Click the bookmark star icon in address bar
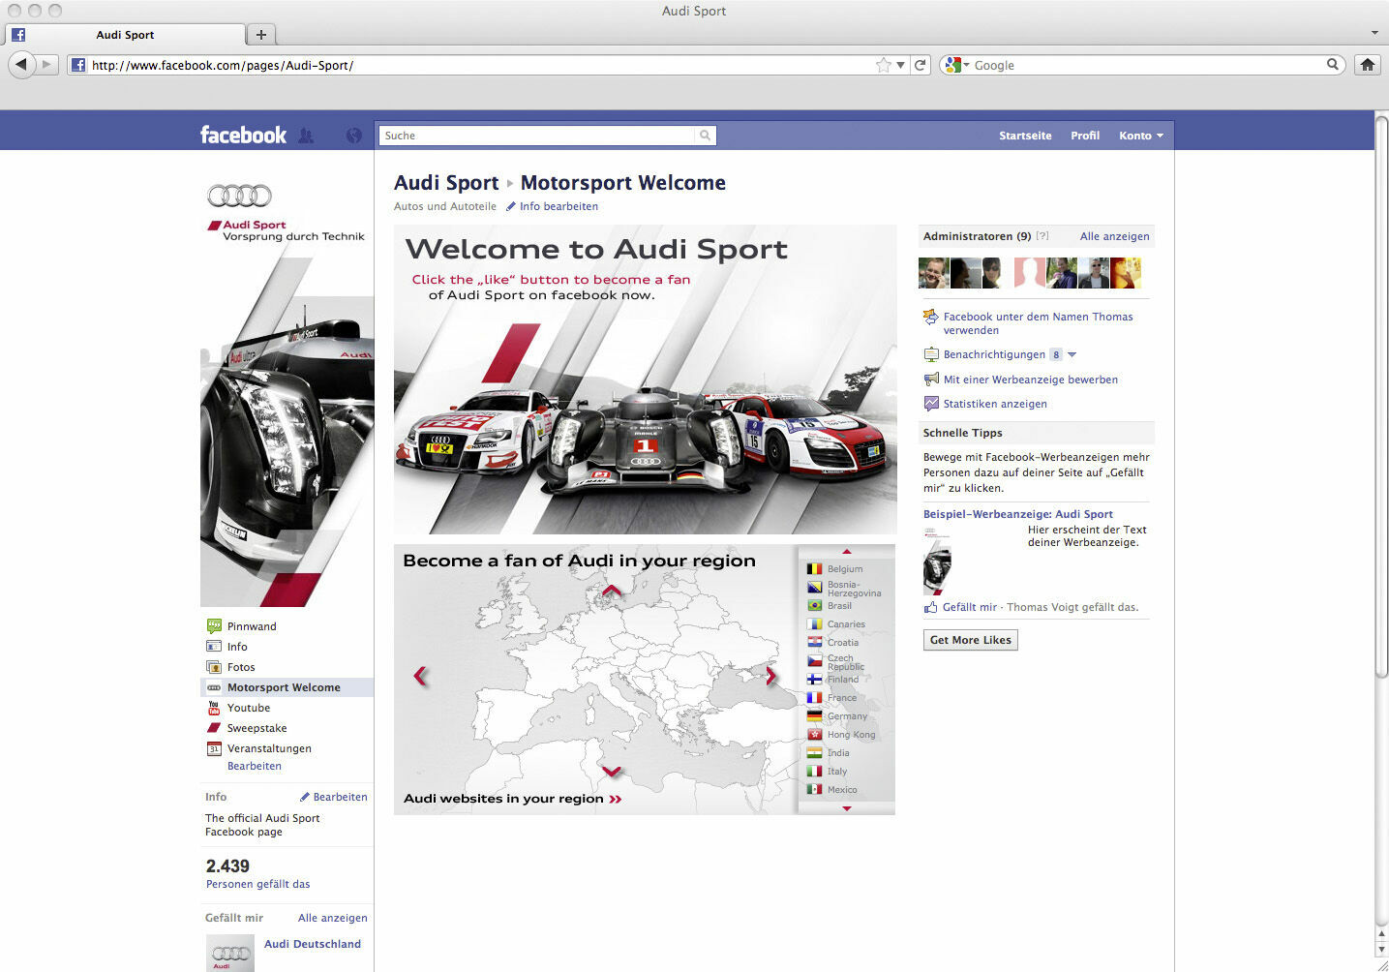 pyautogui.click(x=883, y=65)
